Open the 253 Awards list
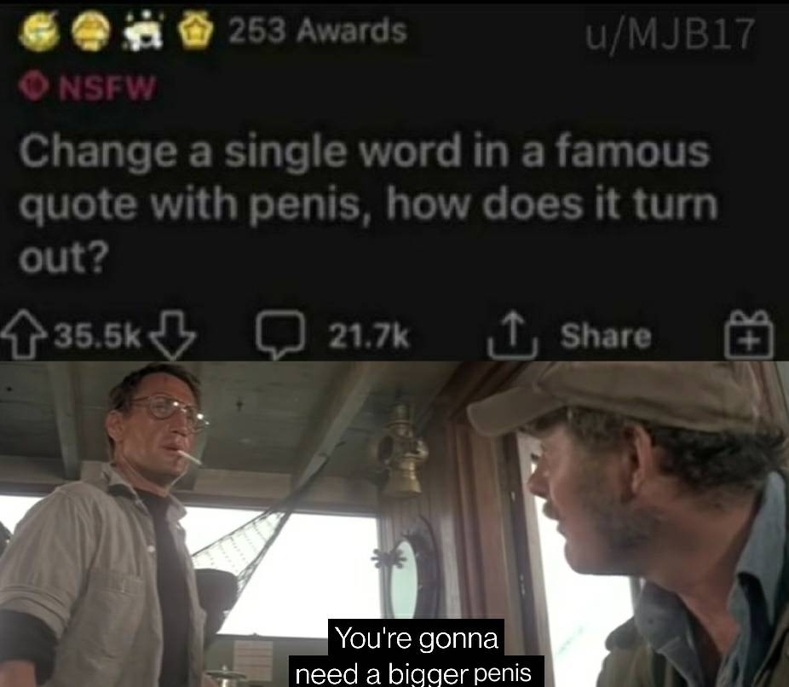 point(318,32)
